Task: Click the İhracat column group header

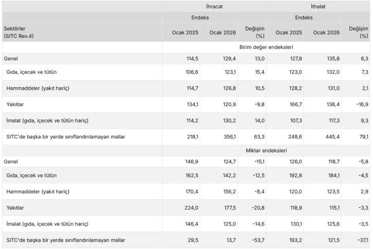Action: tap(214, 6)
